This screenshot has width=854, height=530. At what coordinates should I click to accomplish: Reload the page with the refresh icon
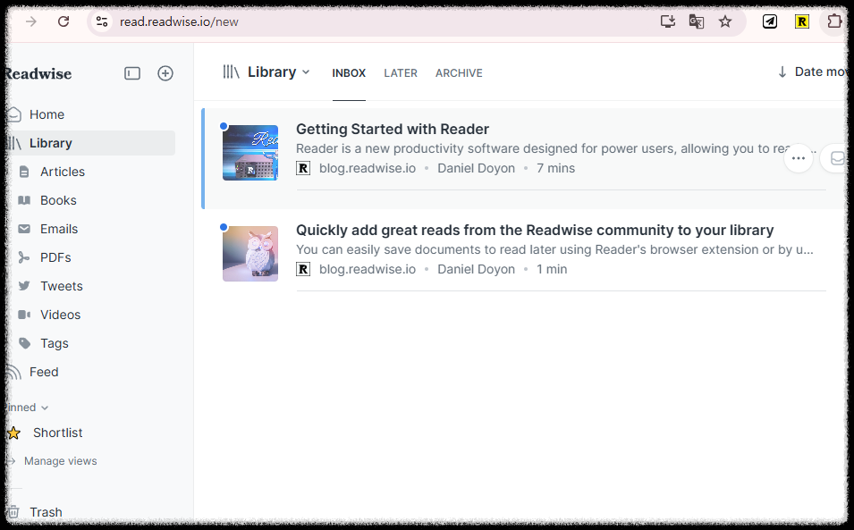(63, 21)
